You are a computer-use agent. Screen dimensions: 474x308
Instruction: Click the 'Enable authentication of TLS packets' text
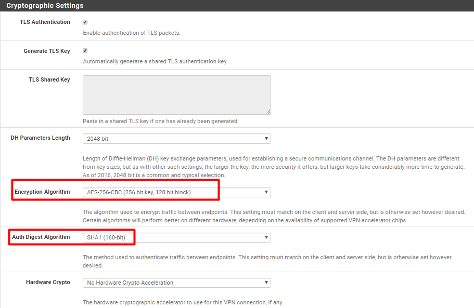[x=132, y=33]
